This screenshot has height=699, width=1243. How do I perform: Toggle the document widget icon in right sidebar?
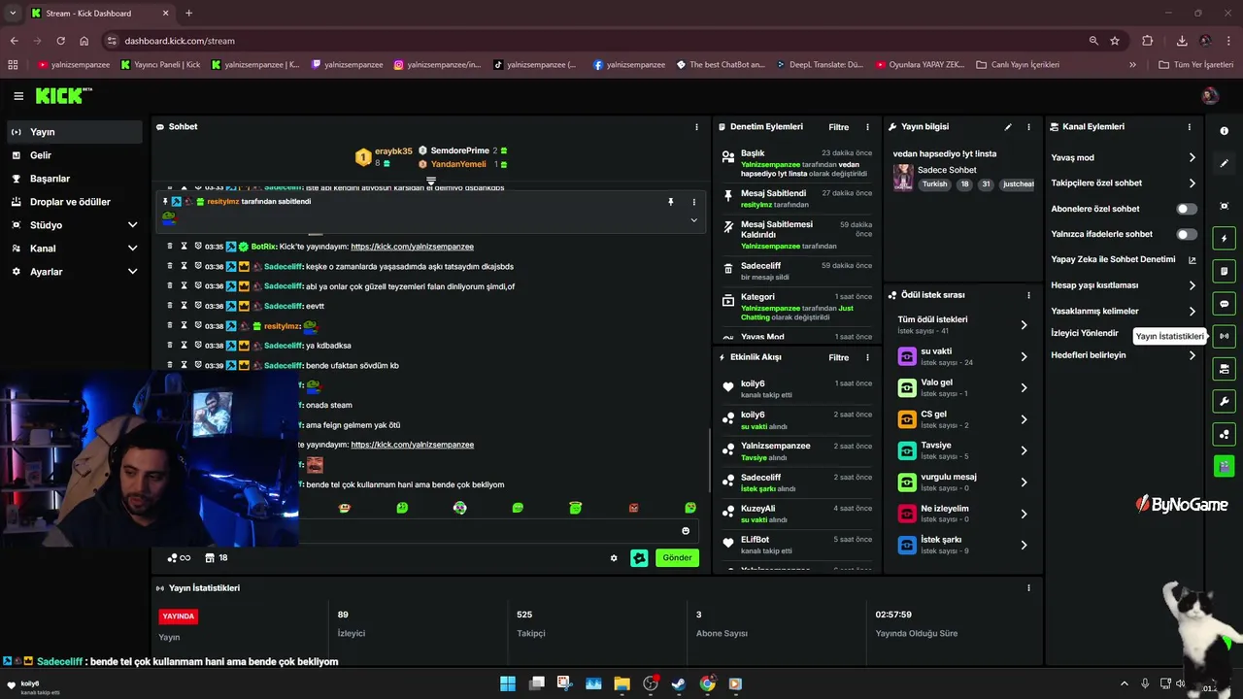coord(1224,271)
